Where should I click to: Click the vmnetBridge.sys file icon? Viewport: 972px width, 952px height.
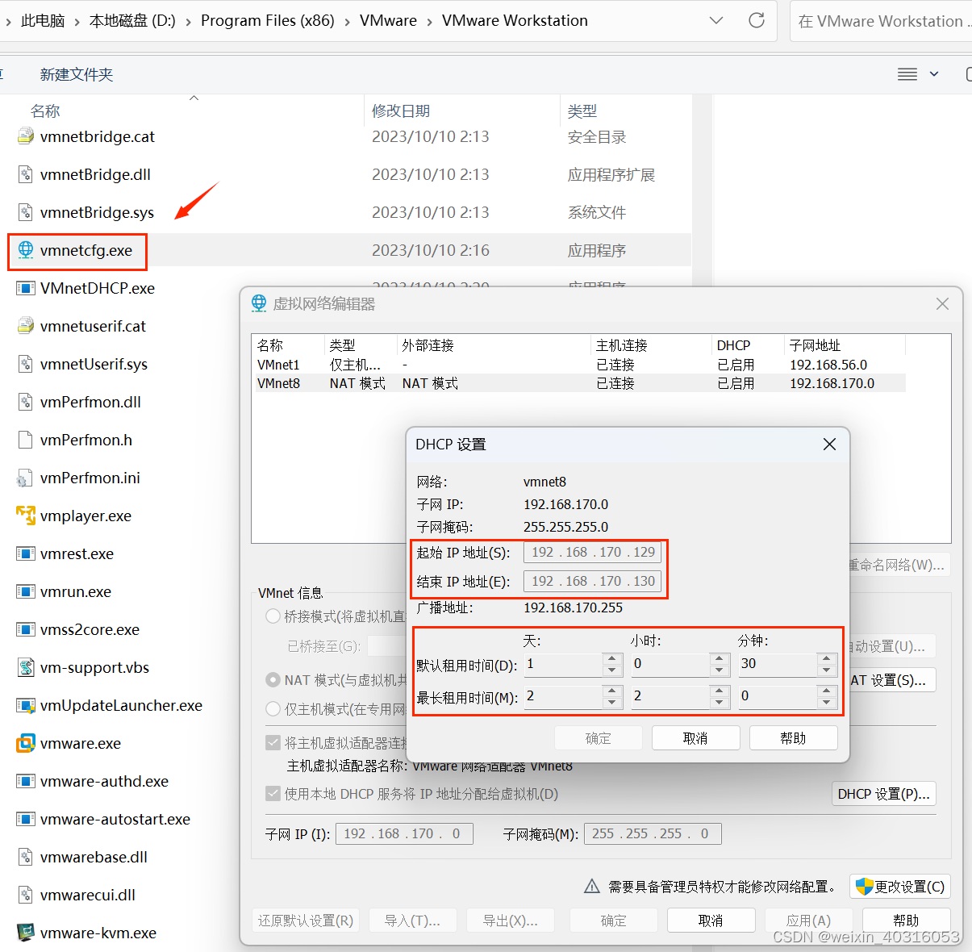click(x=26, y=212)
